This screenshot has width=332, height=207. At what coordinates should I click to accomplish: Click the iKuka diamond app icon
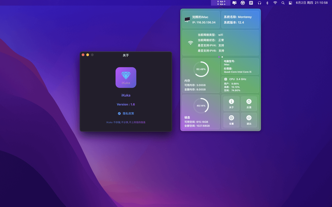126,78
